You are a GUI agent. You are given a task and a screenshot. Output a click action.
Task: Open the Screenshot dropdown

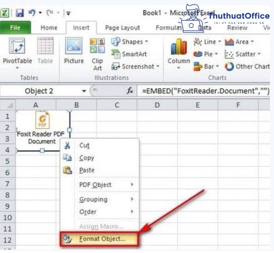(x=158, y=66)
